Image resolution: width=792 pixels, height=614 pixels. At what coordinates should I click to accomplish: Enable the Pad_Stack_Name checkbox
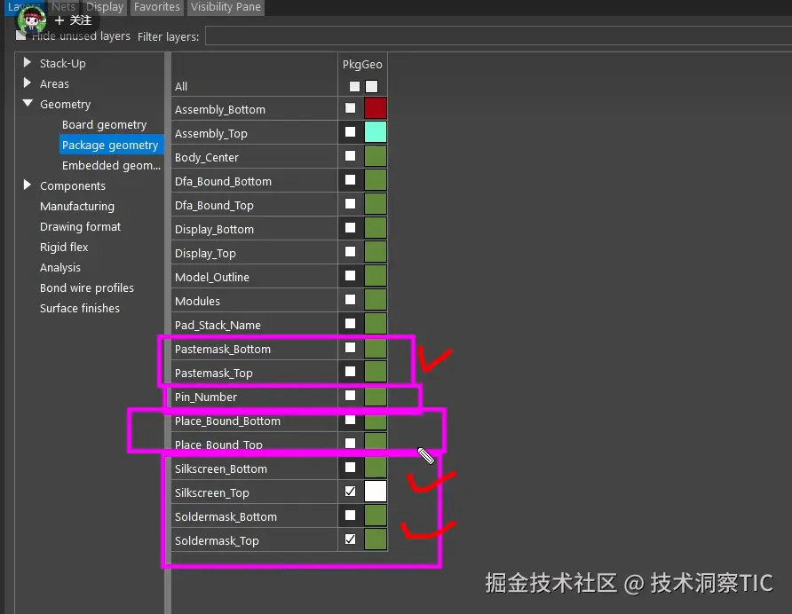350,324
